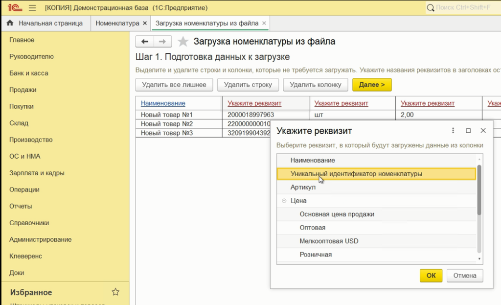Click Удалить строку button

coord(248,85)
